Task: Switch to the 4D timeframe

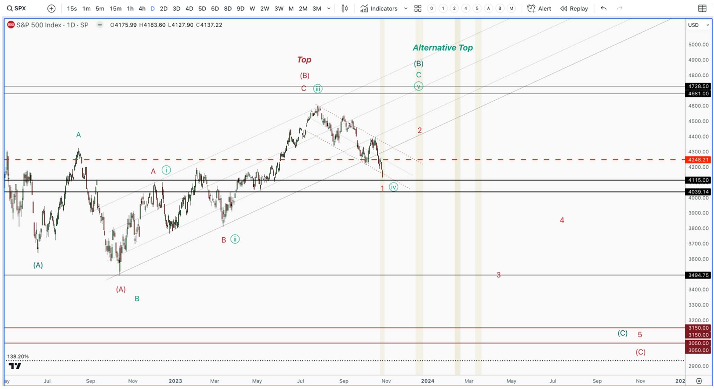Action: [x=189, y=8]
